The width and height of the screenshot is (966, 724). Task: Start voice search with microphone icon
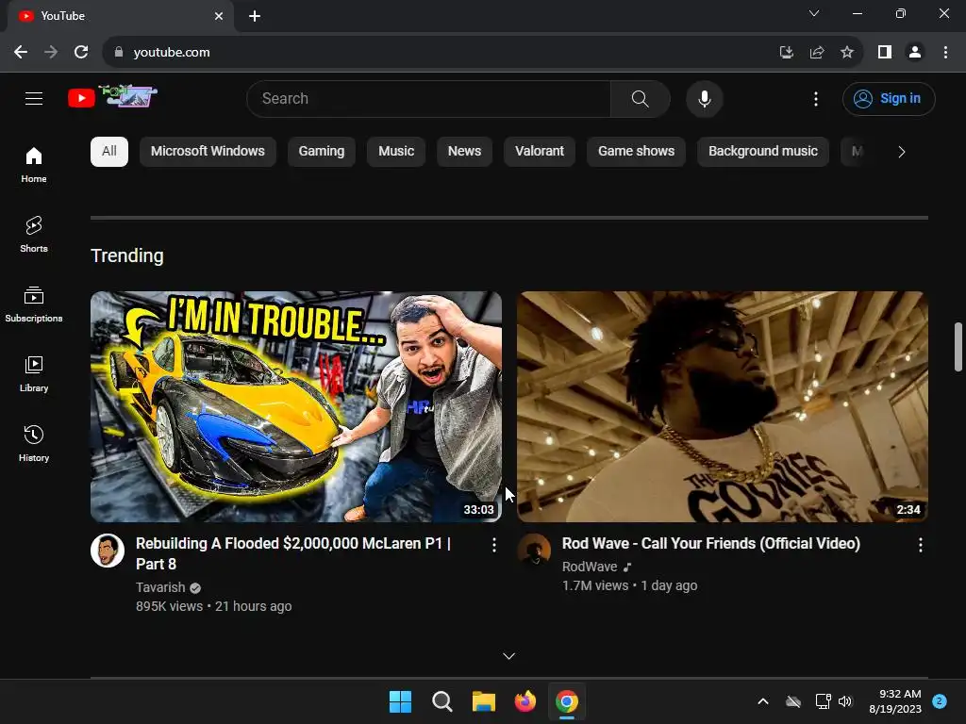pyautogui.click(x=704, y=98)
